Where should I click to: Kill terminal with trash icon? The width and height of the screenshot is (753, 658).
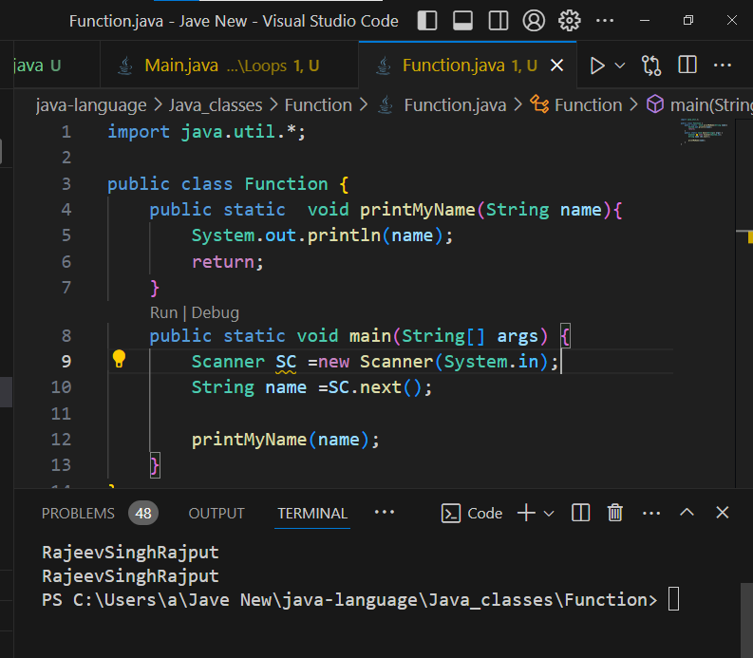coord(615,513)
